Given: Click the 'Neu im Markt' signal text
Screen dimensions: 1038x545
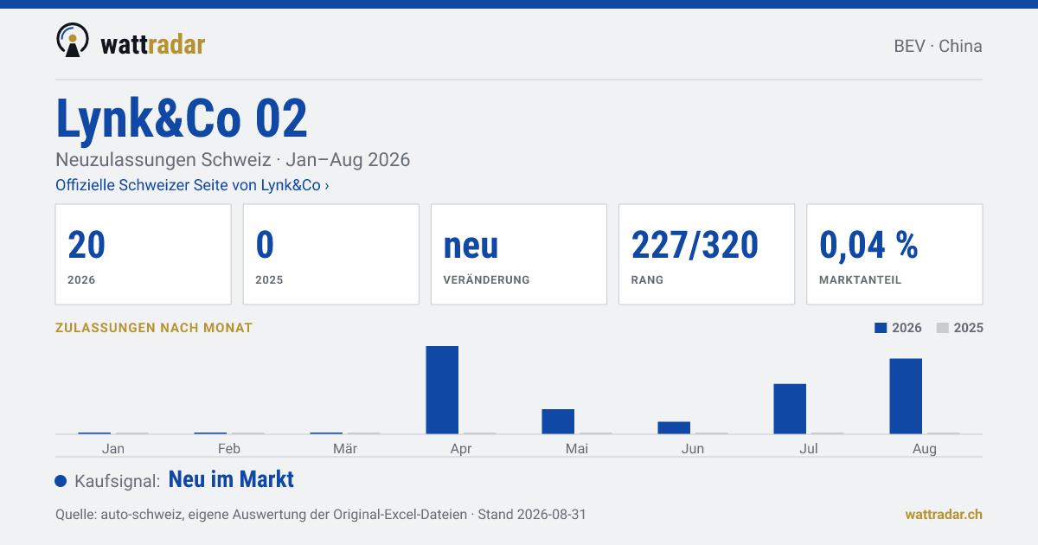Looking at the screenshot, I should coord(231,479).
